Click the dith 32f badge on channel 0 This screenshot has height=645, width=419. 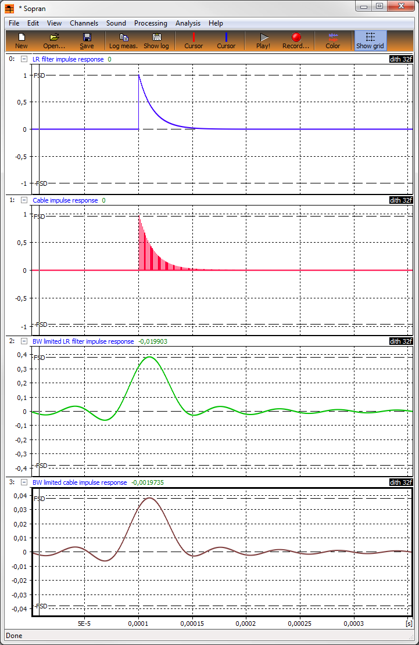[x=400, y=59]
